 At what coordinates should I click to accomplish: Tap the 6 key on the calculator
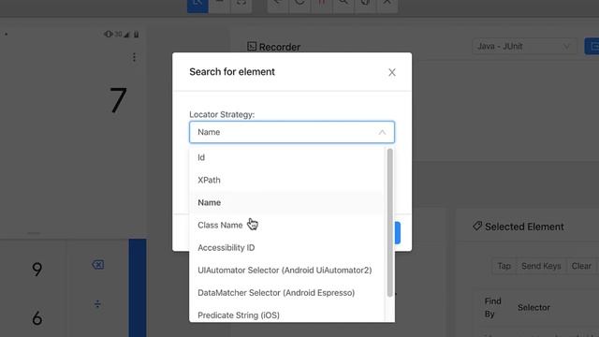click(37, 318)
